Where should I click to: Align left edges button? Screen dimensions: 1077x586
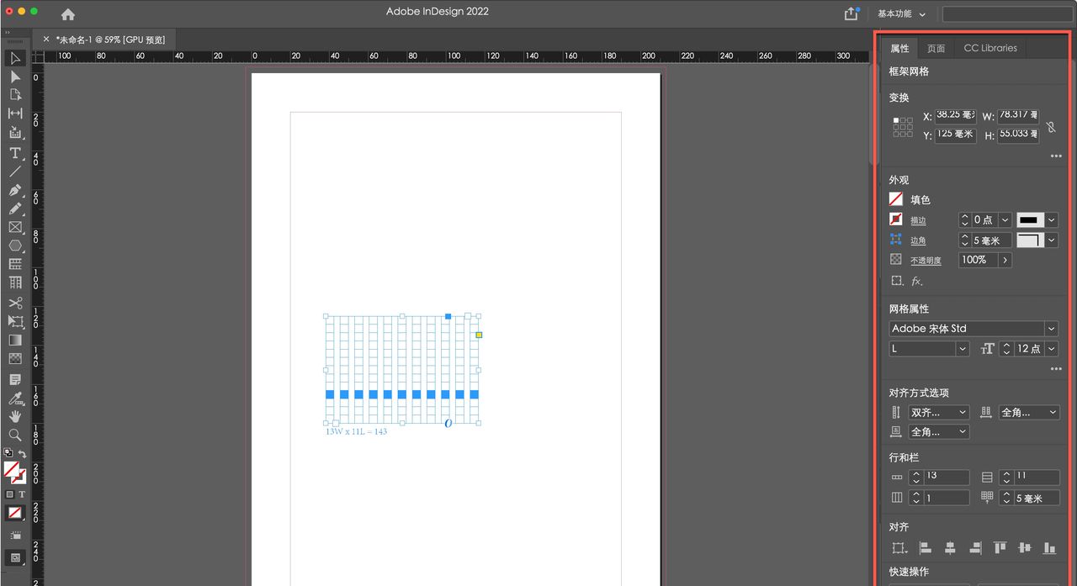tap(925, 548)
